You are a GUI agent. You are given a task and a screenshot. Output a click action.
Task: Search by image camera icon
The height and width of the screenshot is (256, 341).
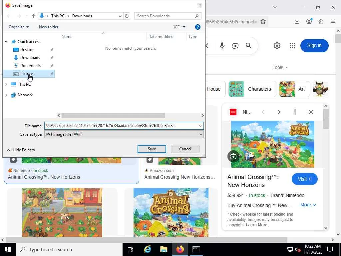[x=235, y=46]
